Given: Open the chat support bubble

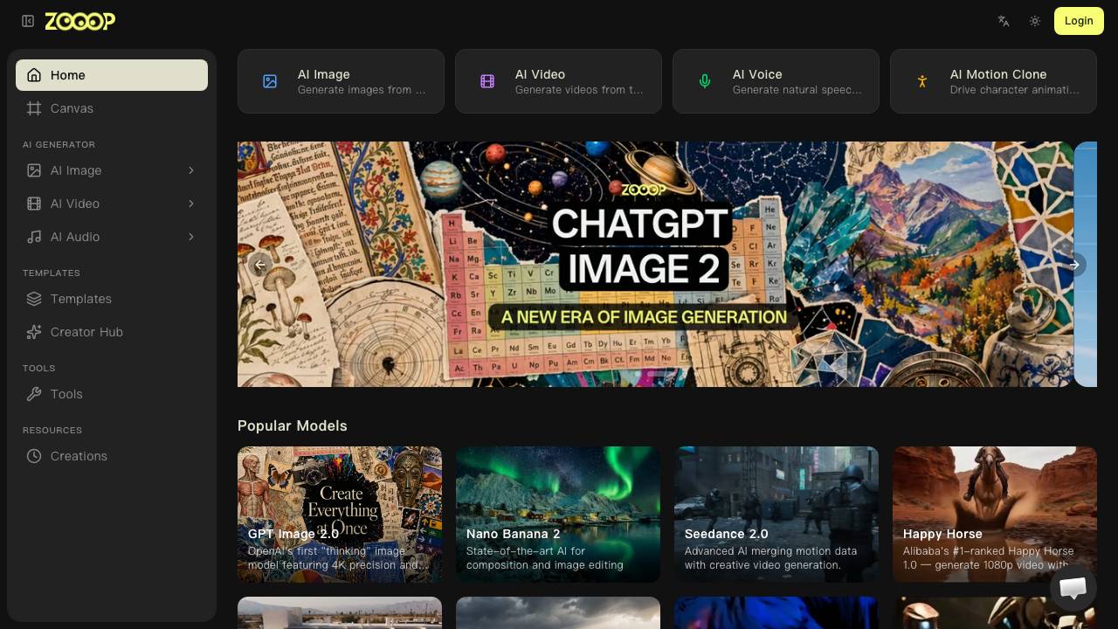Looking at the screenshot, I should click(1073, 587).
